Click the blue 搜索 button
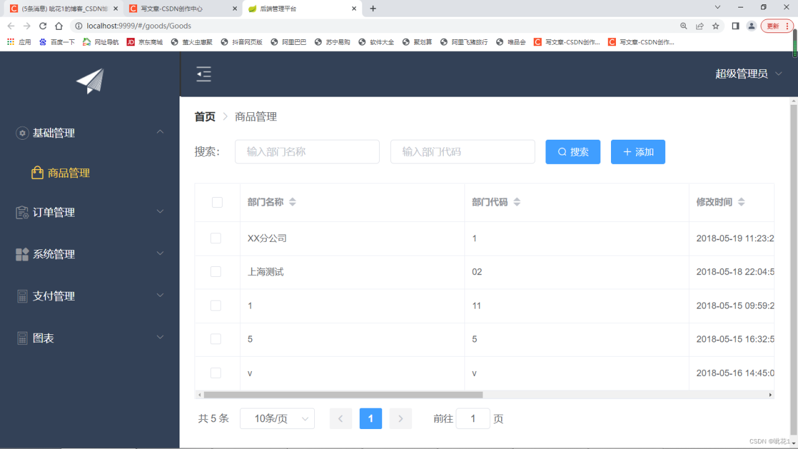The height and width of the screenshot is (449, 798). point(573,152)
